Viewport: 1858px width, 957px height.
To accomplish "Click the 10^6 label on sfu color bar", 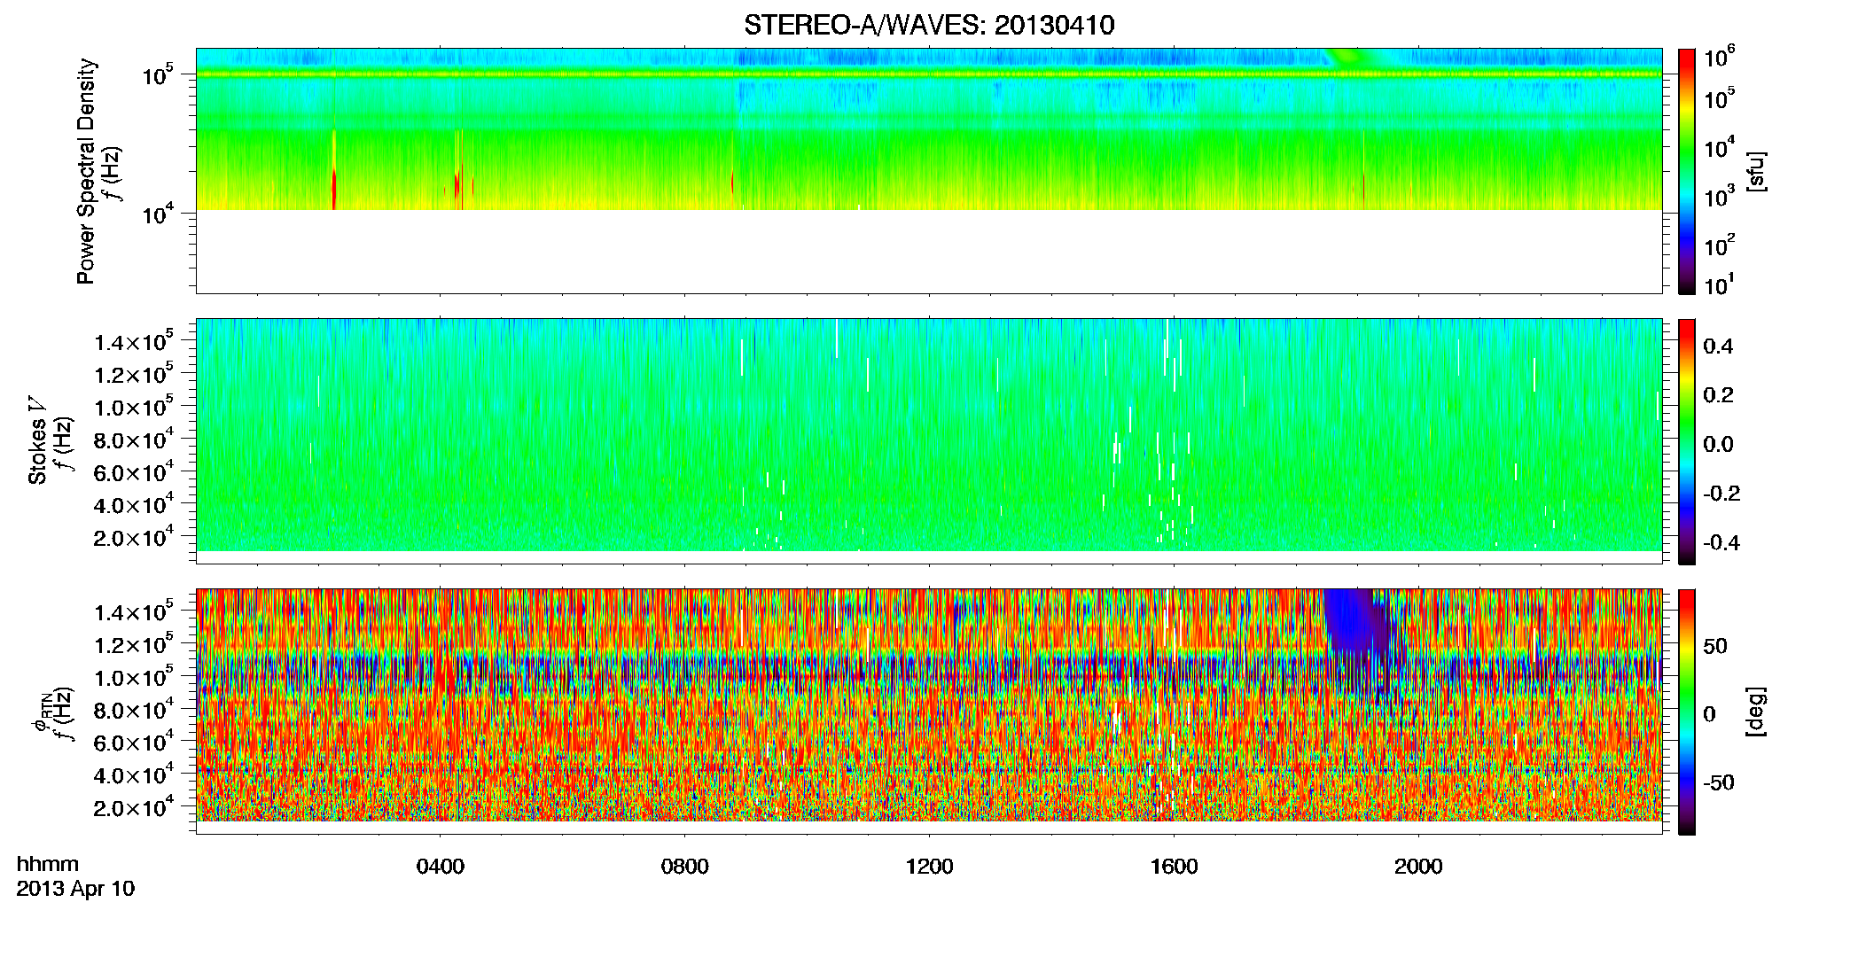I will pyautogui.click(x=1720, y=57).
